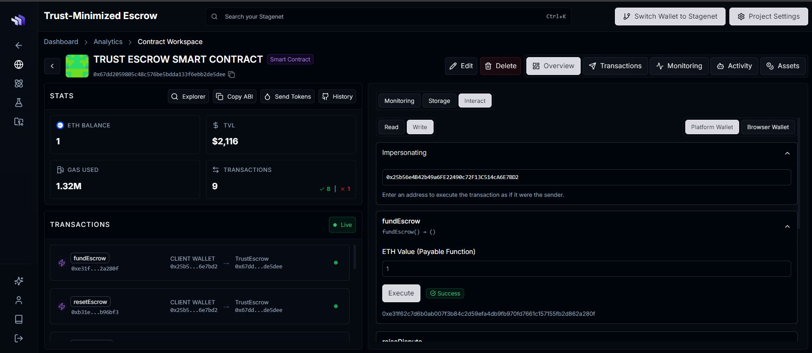Click Switch Wallet to Stagenet button
Image resolution: width=812 pixels, height=353 pixels.
(x=670, y=17)
